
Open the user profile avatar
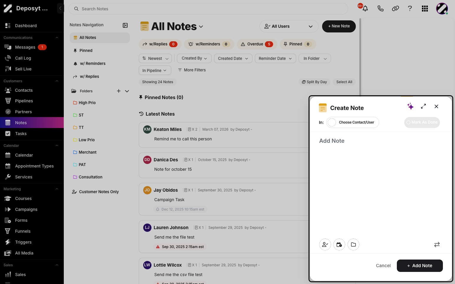(x=442, y=9)
